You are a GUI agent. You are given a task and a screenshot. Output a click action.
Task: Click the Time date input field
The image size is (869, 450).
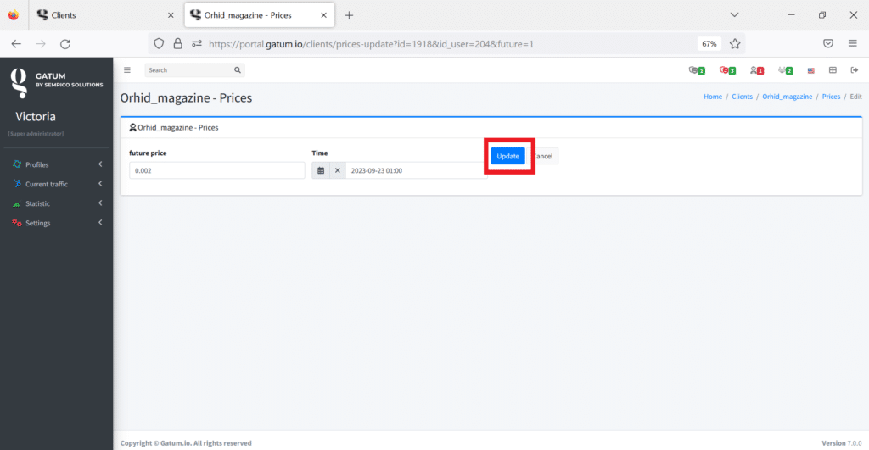416,170
